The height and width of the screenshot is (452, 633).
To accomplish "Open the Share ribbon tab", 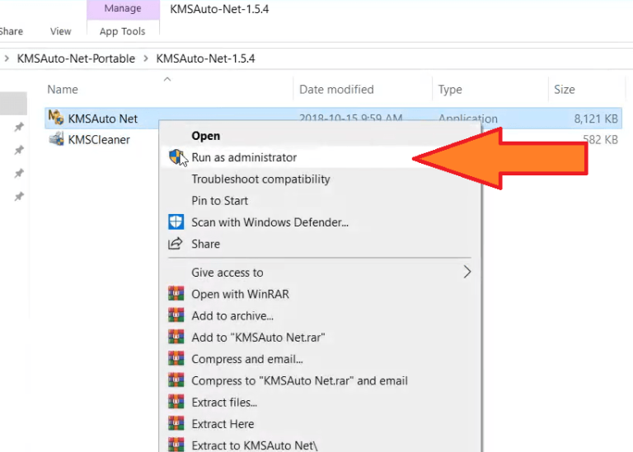I will pos(11,31).
